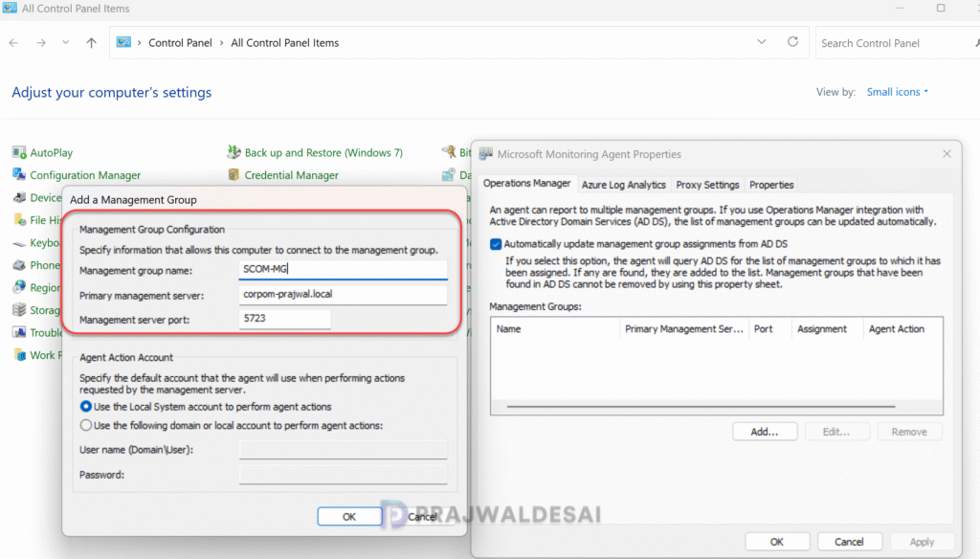Go forward with the forward arrow
Image resolution: width=980 pixels, height=559 pixels.
(x=40, y=42)
